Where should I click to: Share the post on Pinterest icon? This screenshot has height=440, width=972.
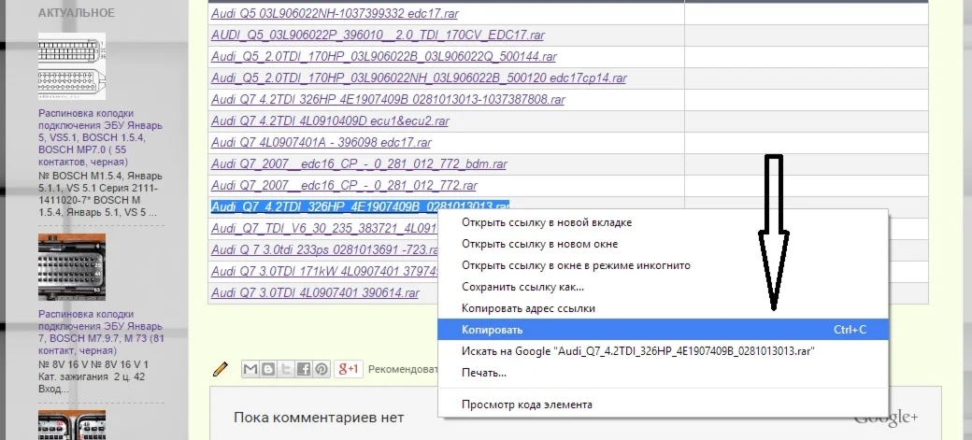(322, 369)
